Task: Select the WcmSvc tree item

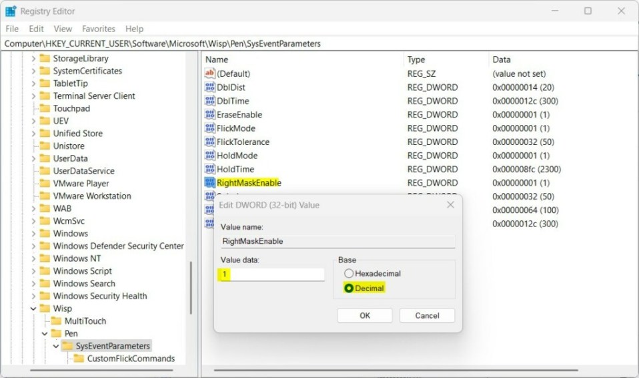Action: pos(69,221)
